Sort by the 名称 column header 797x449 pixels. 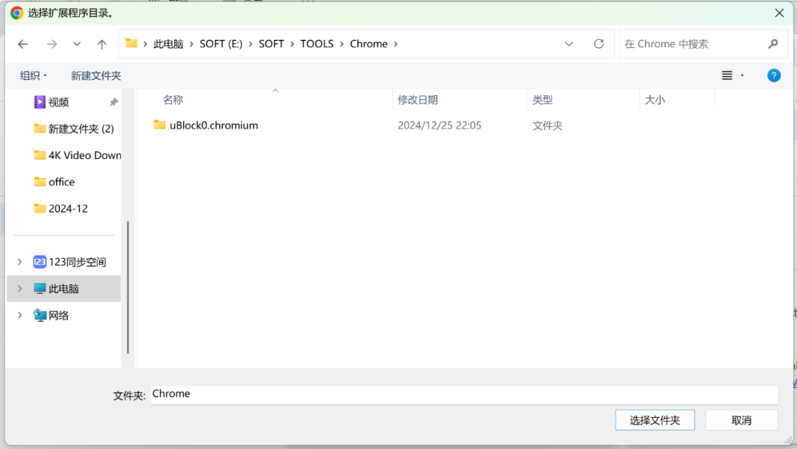click(173, 100)
